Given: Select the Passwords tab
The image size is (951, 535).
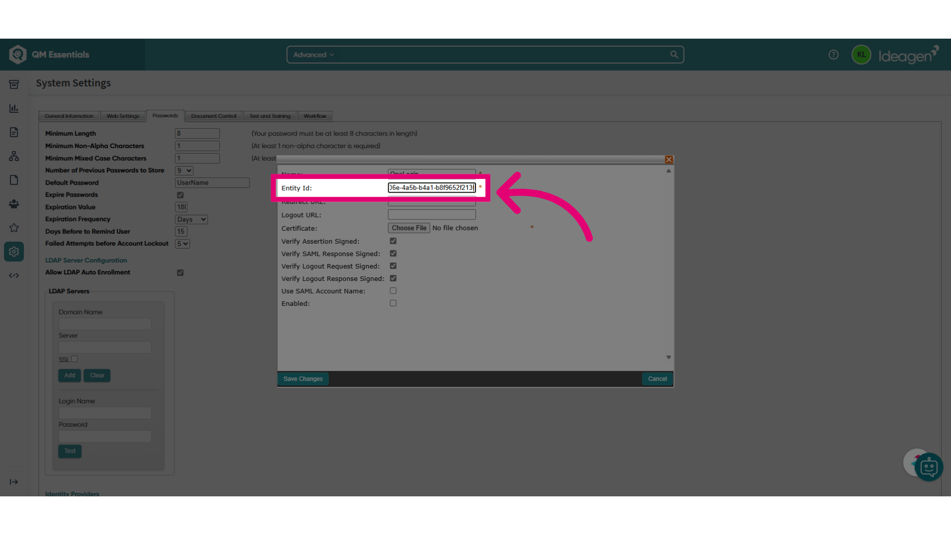Looking at the screenshot, I should click(x=165, y=115).
